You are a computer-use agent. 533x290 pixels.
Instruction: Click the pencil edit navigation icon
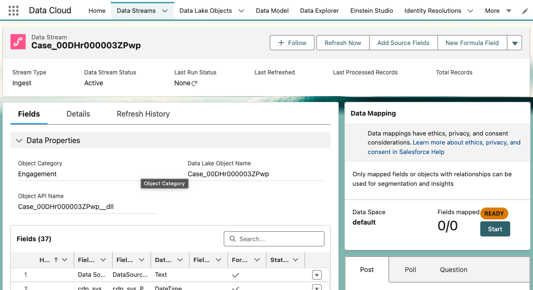tap(524, 11)
